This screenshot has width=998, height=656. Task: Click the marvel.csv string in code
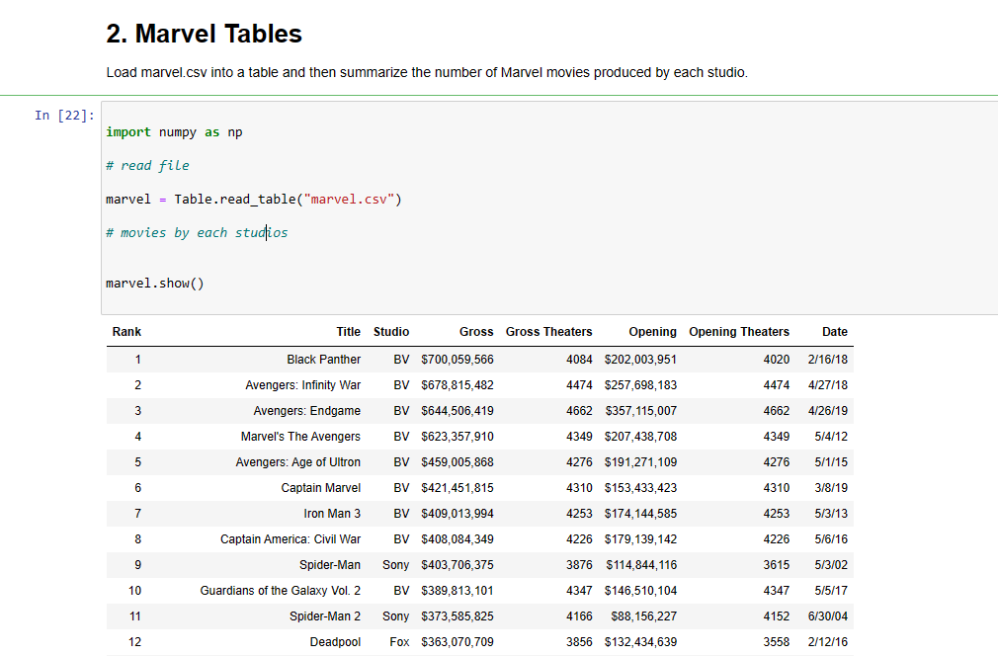tap(349, 200)
